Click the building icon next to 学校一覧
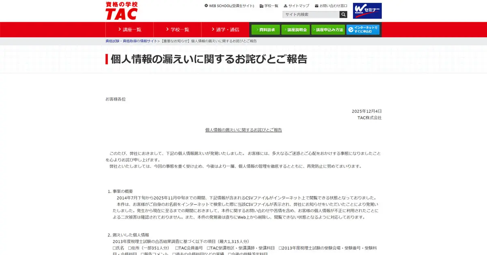 [x=261, y=6]
